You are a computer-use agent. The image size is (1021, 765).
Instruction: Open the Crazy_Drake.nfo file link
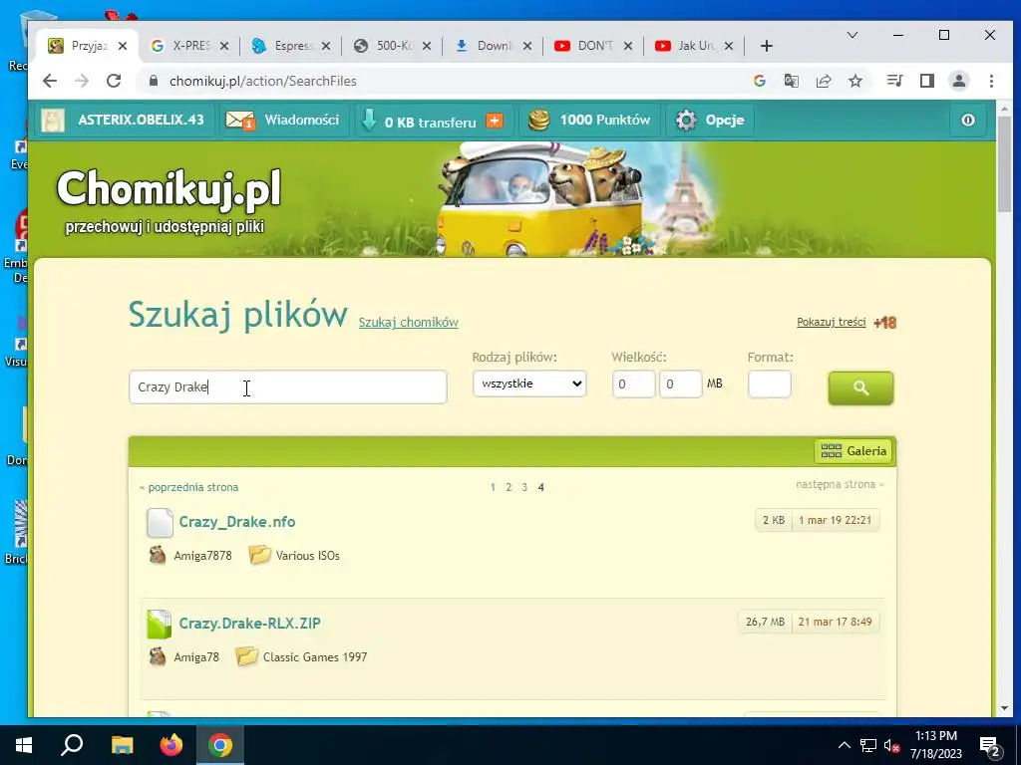click(x=237, y=522)
